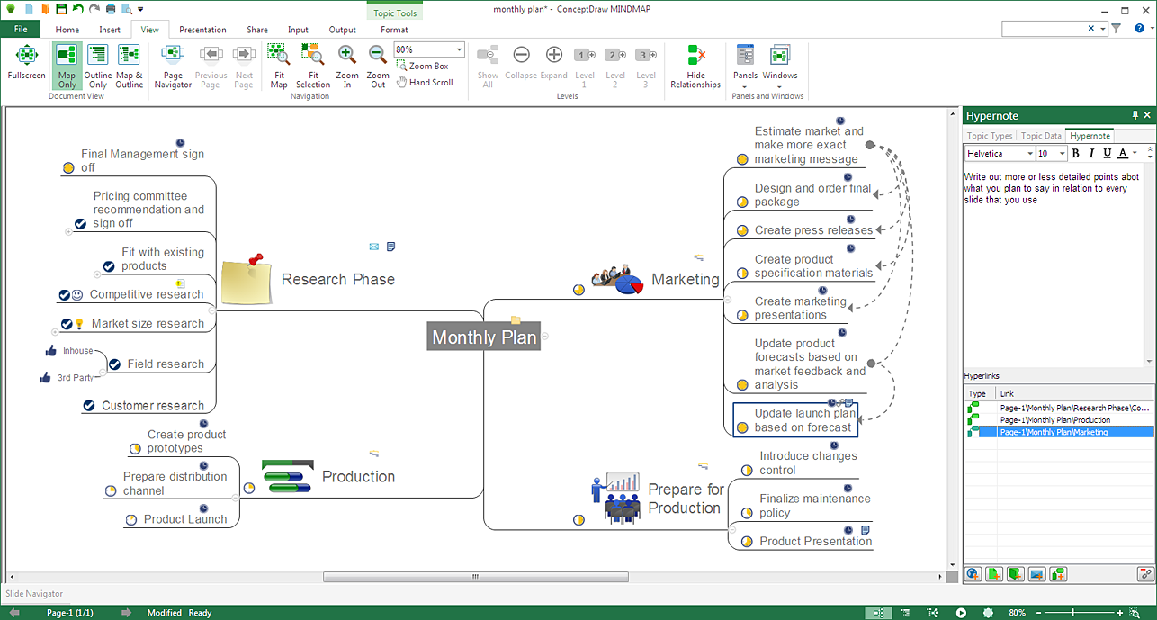
Task: Collapse the Monthly Plan main topic
Action: pyautogui.click(x=545, y=337)
